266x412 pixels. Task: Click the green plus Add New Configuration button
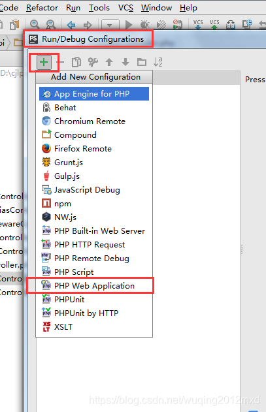coord(44,62)
